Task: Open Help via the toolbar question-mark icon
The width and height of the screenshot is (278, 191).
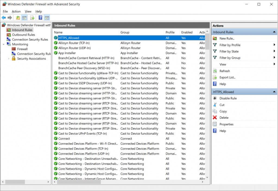Action: pos(40,18)
